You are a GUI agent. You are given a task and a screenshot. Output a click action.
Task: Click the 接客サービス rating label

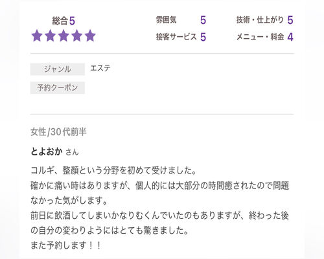point(176,37)
